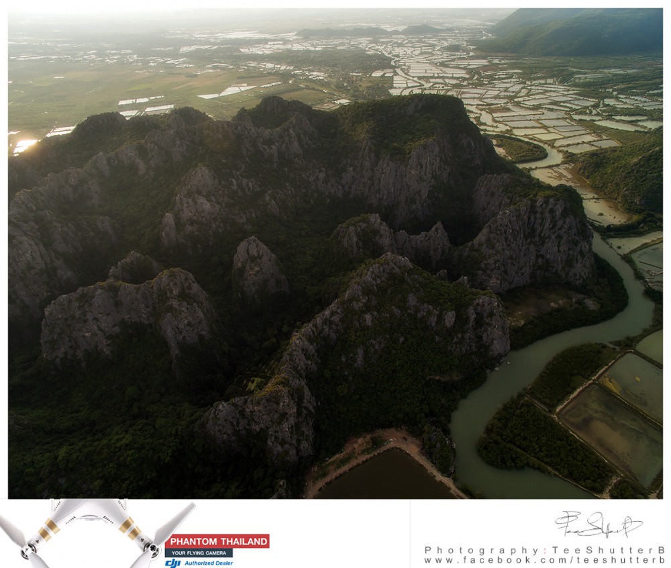Image resolution: width=671 pixels, height=568 pixels.
Task: Click the Photography: TeeShutterB credit text
Action: [x=544, y=550]
